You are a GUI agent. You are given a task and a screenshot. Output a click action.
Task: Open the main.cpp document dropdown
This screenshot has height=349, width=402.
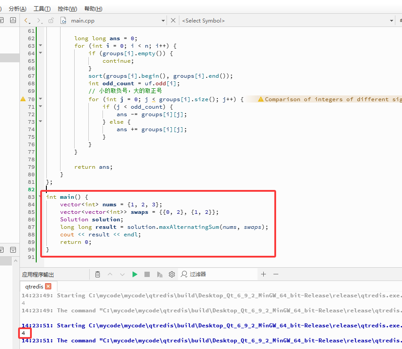coord(163,20)
